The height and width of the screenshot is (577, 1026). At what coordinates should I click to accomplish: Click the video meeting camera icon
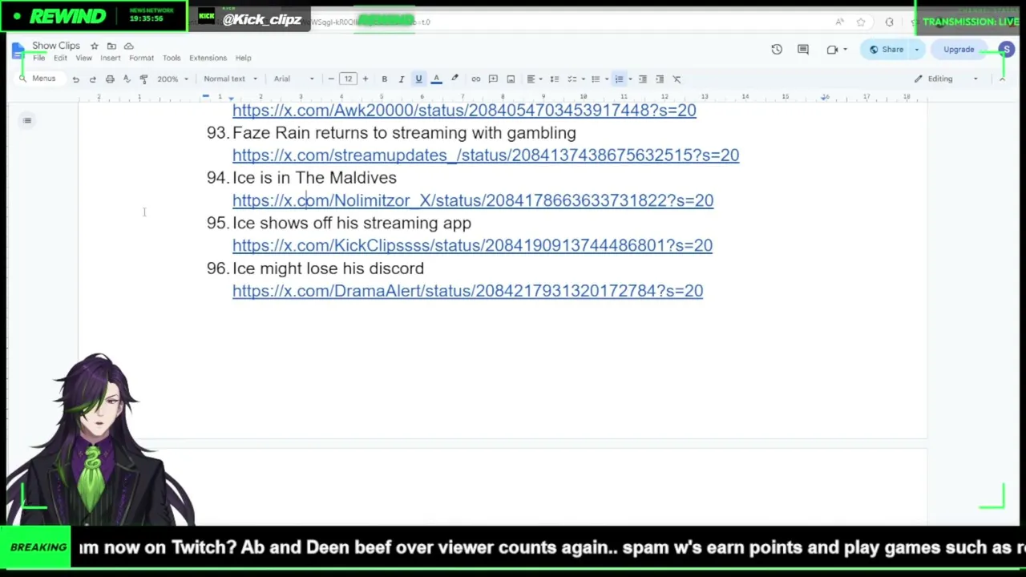pos(833,50)
